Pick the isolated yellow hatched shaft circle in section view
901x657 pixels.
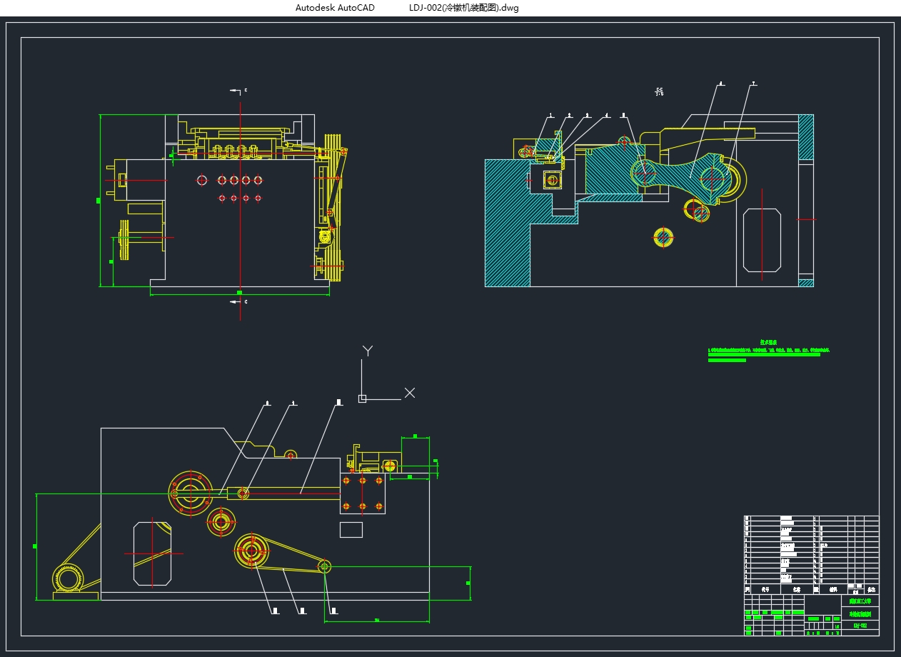[x=664, y=237]
